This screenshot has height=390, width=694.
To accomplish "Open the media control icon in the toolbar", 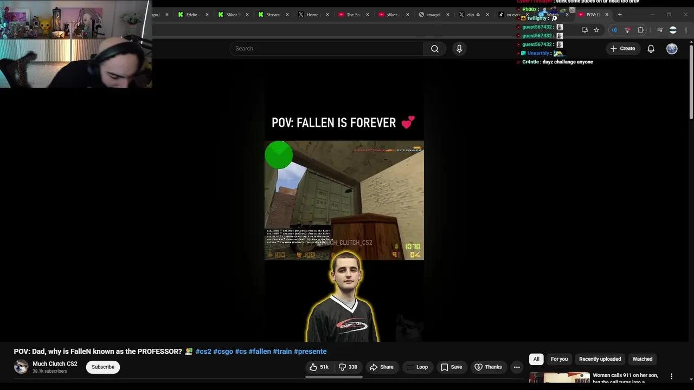I will tap(659, 30).
